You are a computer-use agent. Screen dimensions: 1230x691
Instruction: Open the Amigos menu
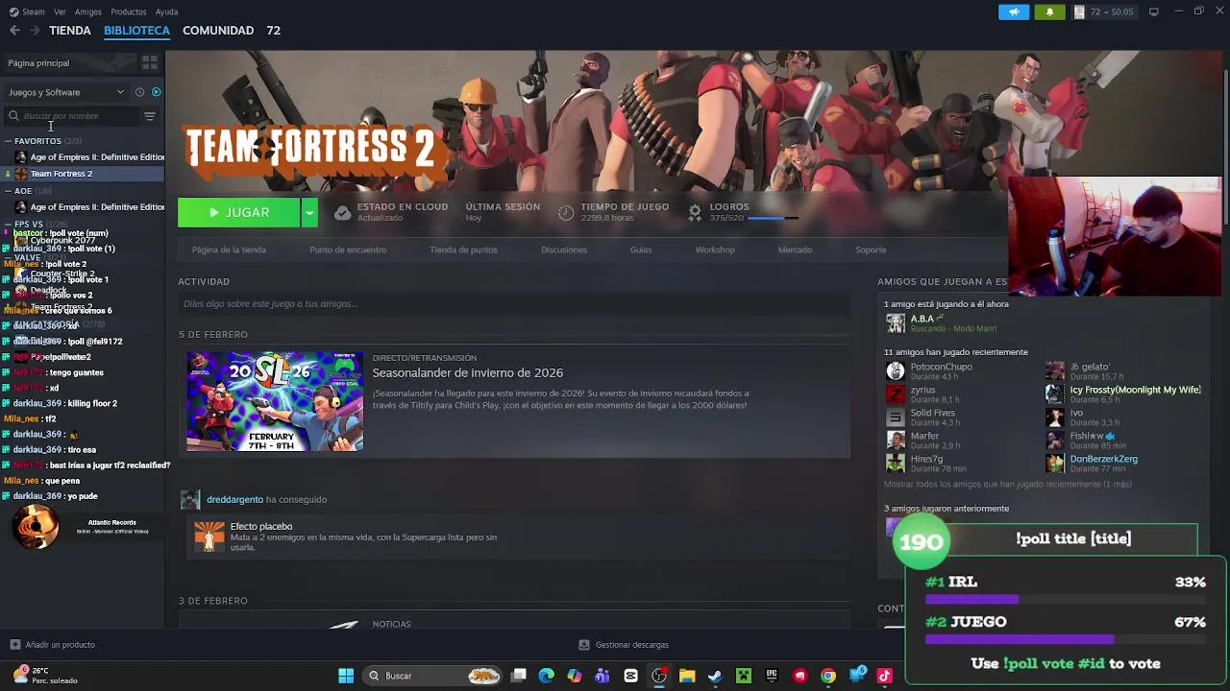tap(87, 12)
